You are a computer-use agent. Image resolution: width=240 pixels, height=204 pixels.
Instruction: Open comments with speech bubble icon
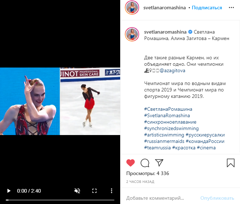pos(145,163)
